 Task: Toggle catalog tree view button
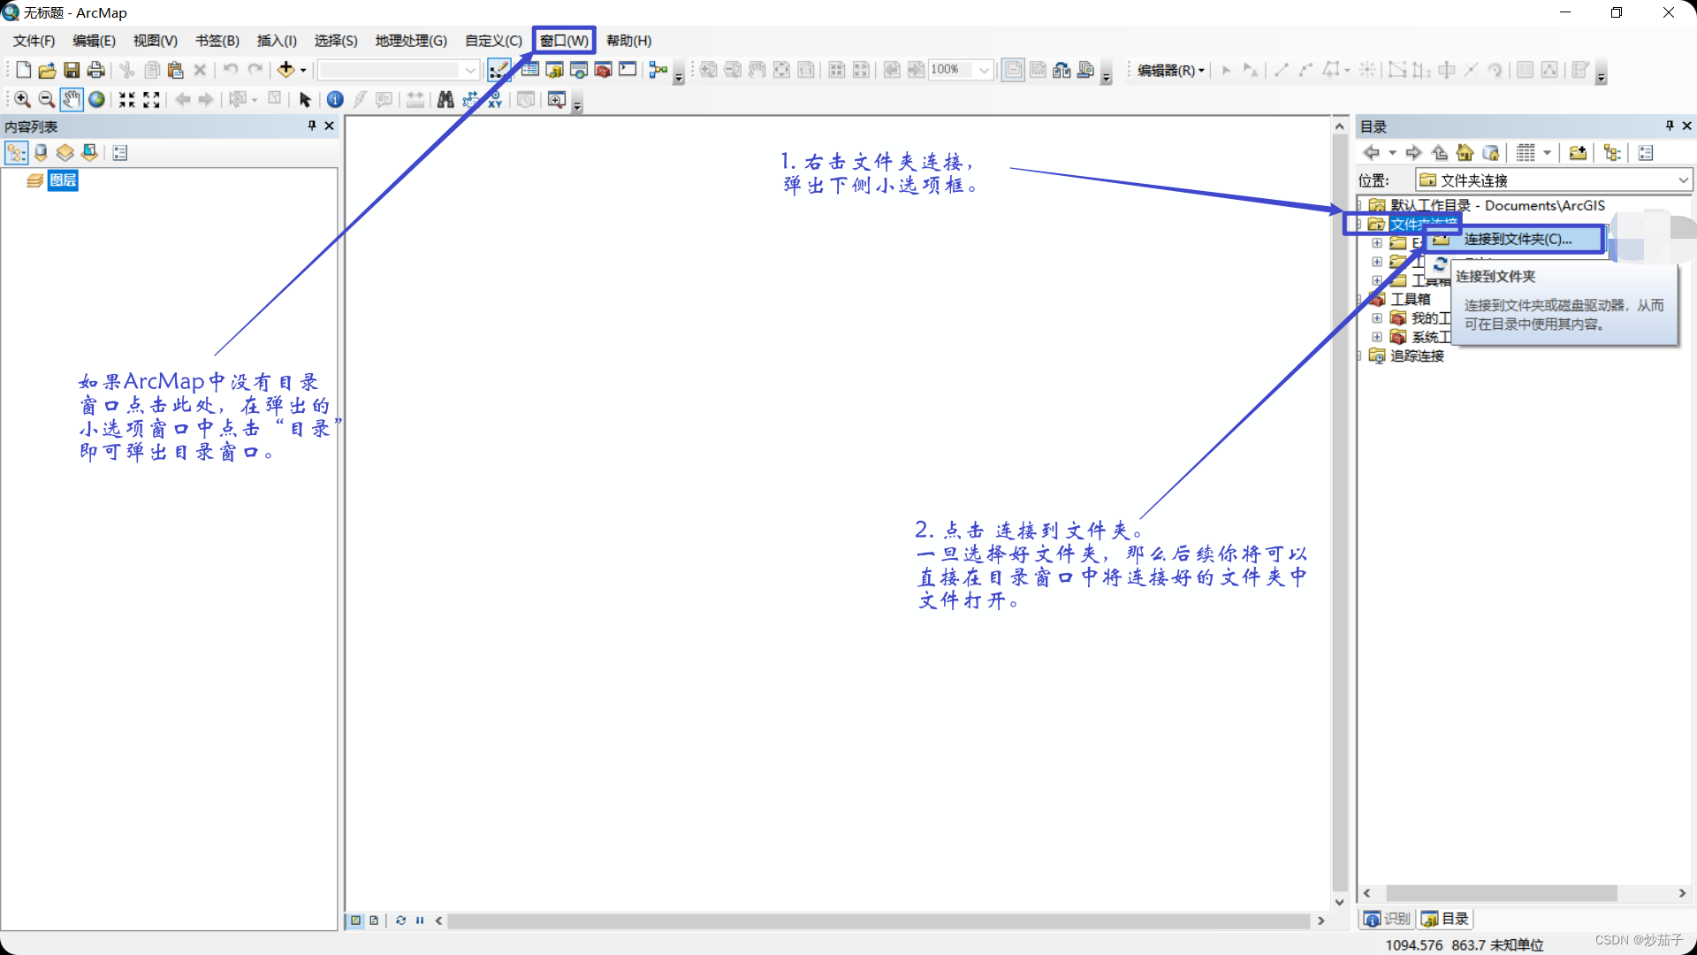pos(1612,153)
